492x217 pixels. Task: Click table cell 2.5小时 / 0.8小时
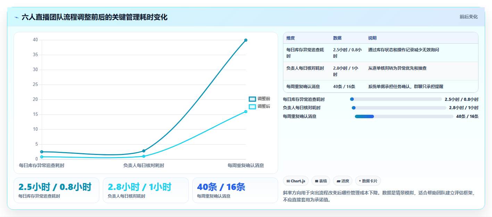tap(347, 53)
